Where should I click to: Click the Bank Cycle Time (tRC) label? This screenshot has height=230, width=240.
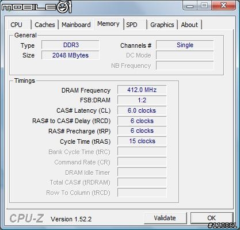[x=79, y=152]
